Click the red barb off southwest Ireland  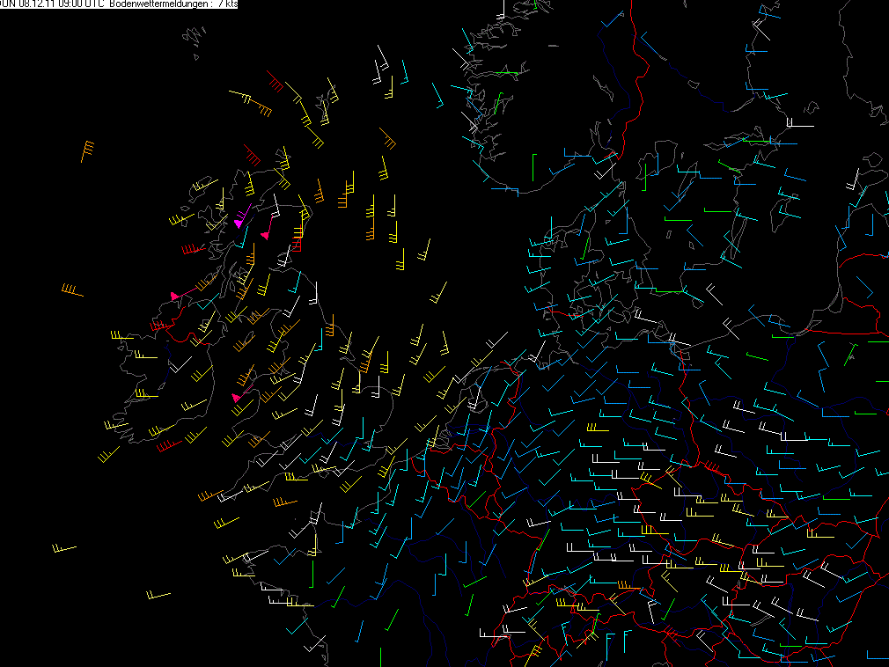point(169,445)
